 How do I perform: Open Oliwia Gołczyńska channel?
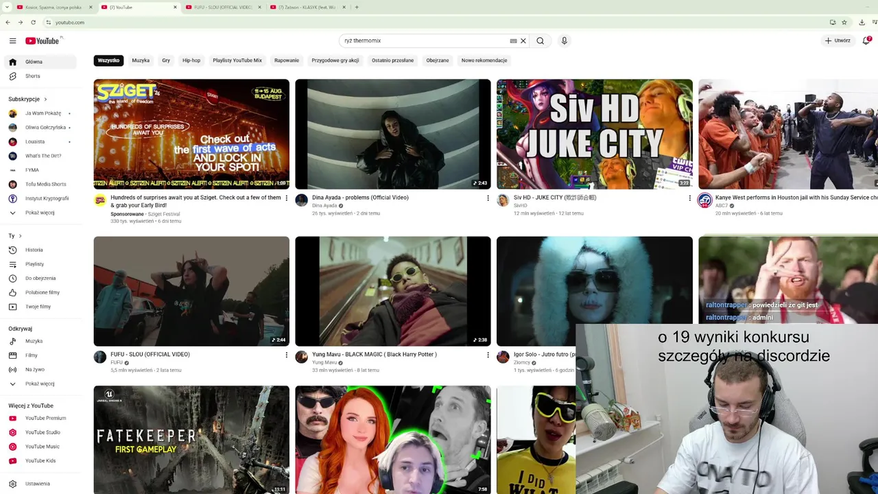(42, 128)
